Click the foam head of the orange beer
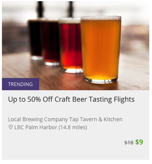The height and width of the screenshot is (164, 152). (101, 18)
